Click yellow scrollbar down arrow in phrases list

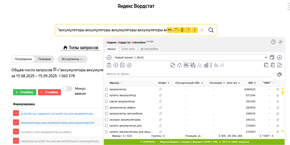282,131
